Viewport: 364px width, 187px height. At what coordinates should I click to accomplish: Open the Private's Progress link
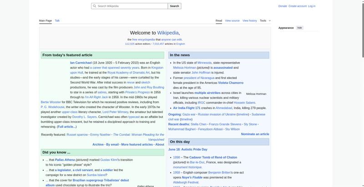pos(137,92)
